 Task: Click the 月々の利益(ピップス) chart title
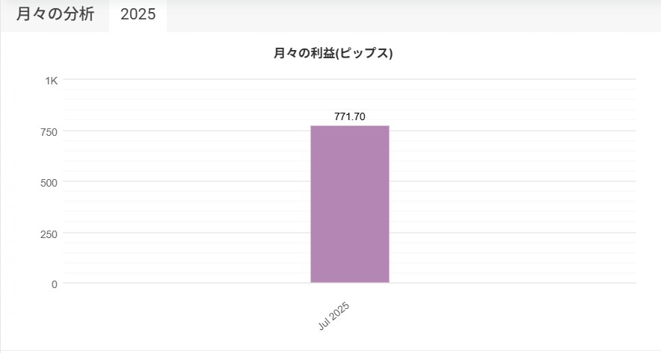333,54
